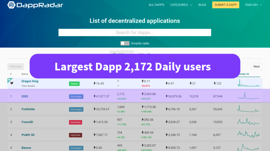Click the Gambling category tag
Screen dimensions: 270x151
(76, 122)
